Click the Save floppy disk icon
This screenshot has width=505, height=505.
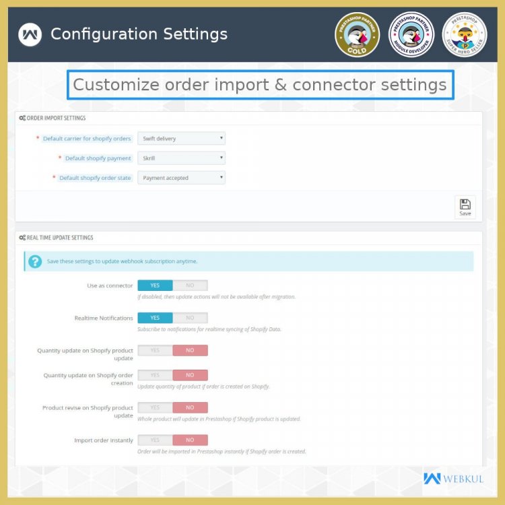pyautogui.click(x=465, y=204)
